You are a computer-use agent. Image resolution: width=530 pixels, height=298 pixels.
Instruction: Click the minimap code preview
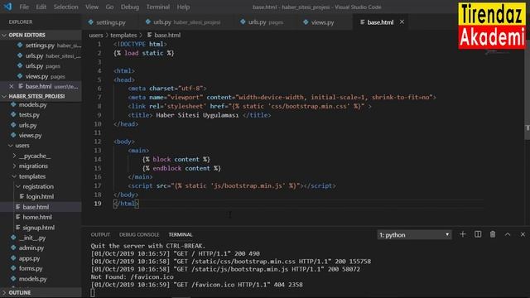[x=497, y=52]
